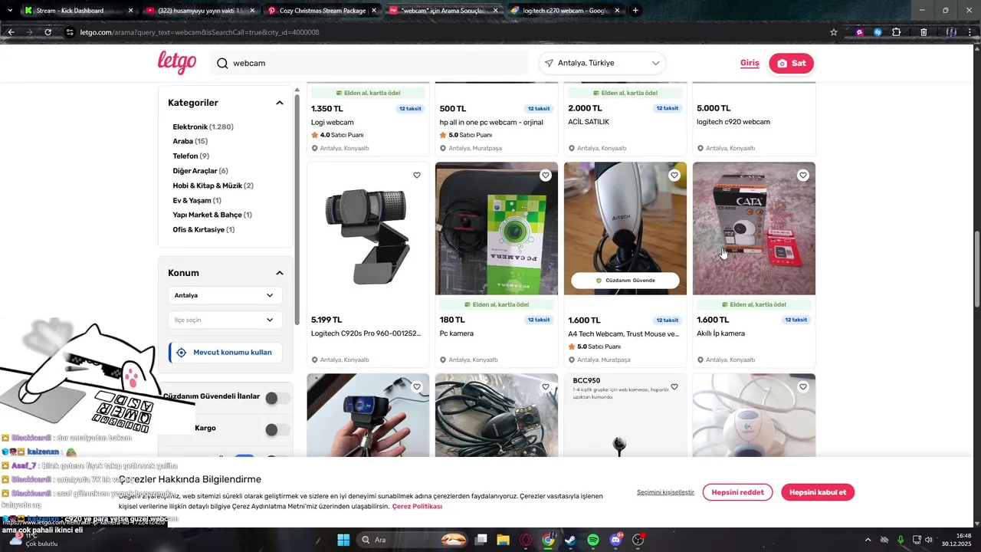Click heart on the hand-held webcam listing
The width and height of the screenshot is (981, 552).
pos(417,386)
